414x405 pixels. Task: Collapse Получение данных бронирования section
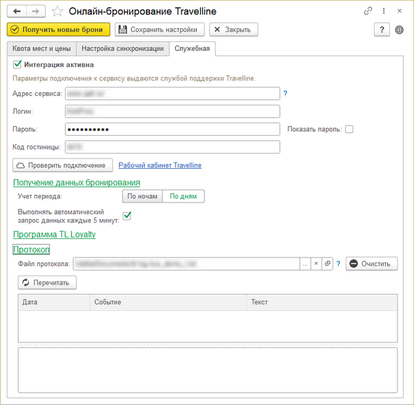pyautogui.click(x=77, y=183)
